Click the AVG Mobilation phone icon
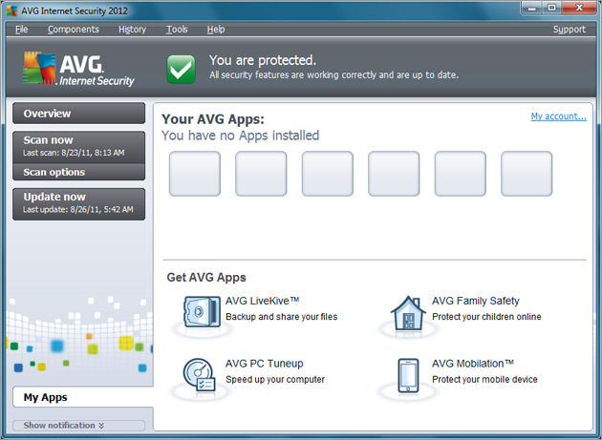 point(408,375)
